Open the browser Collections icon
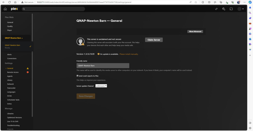 (221, 2)
